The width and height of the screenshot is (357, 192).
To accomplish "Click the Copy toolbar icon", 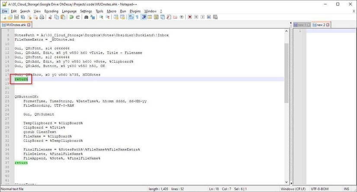I will coord(57,17).
